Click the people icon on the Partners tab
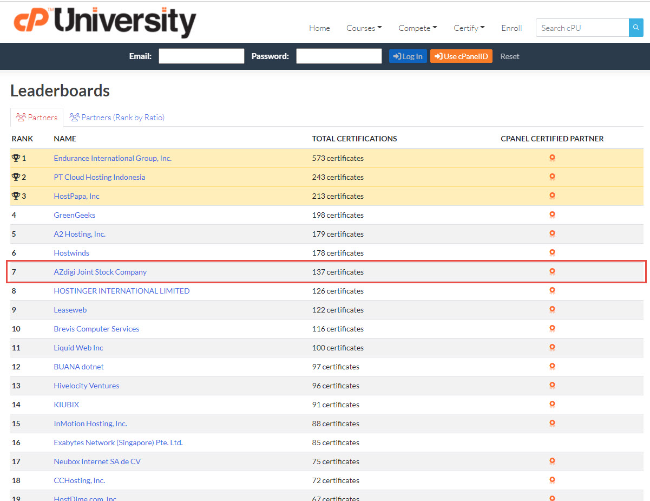Viewport: 650px width, 501px height. 22,117
